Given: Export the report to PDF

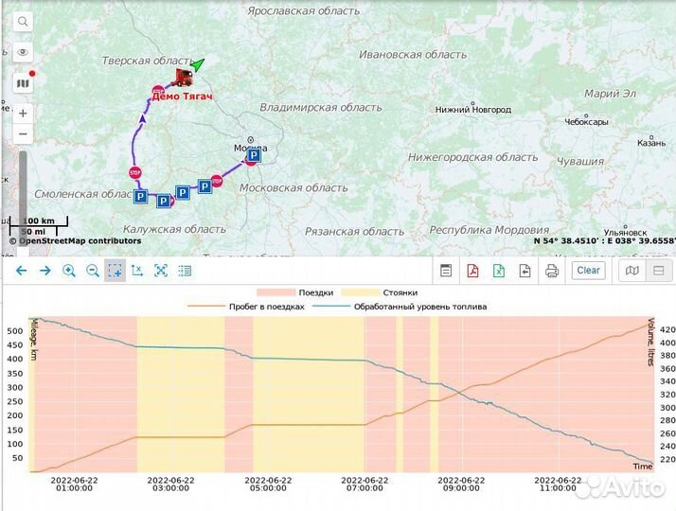Looking at the screenshot, I should click(x=472, y=271).
